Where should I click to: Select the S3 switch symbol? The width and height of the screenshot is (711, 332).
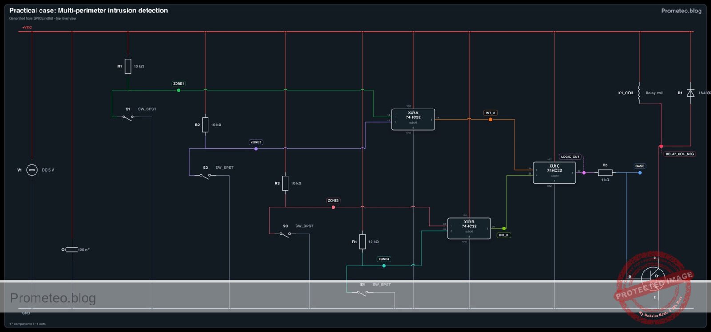click(285, 234)
